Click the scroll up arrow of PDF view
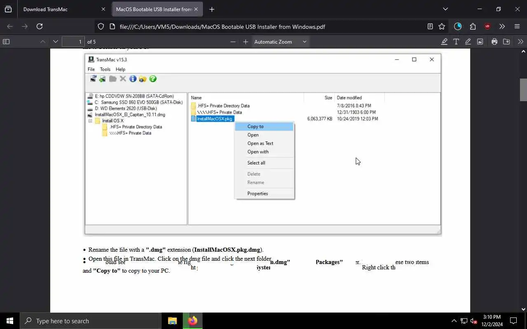 [x=523, y=52]
